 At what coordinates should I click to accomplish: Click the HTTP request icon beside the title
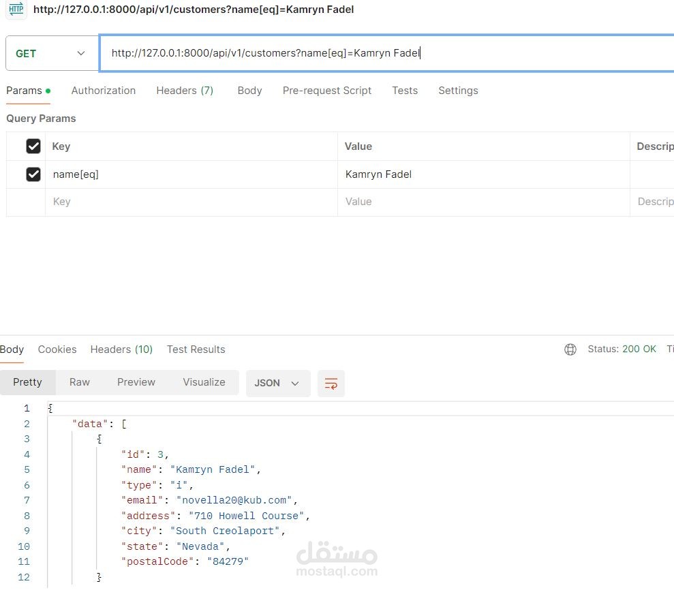pyautogui.click(x=16, y=9)
